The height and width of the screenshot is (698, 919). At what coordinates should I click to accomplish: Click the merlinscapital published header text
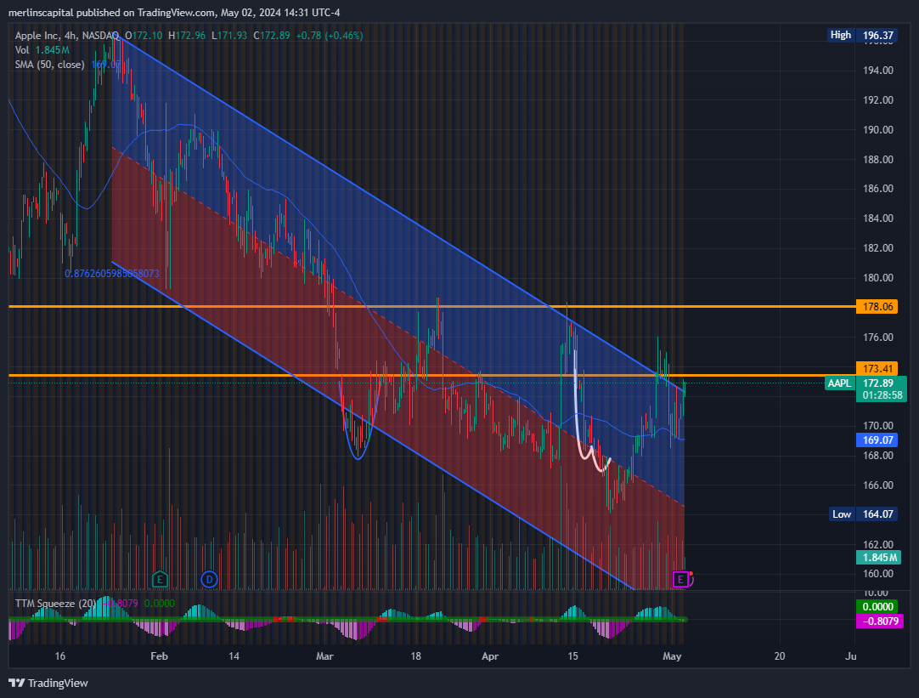(x=174, y=12)
